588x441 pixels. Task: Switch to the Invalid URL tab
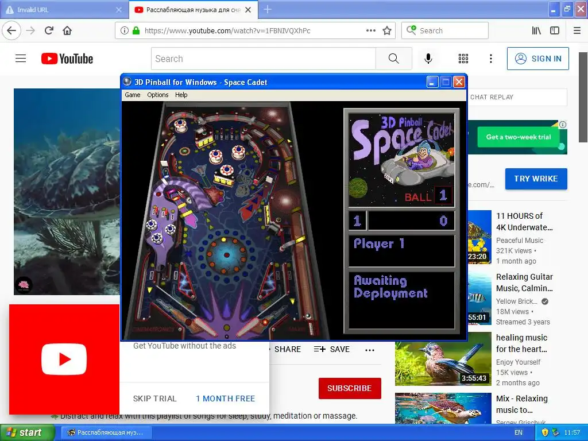62,10
